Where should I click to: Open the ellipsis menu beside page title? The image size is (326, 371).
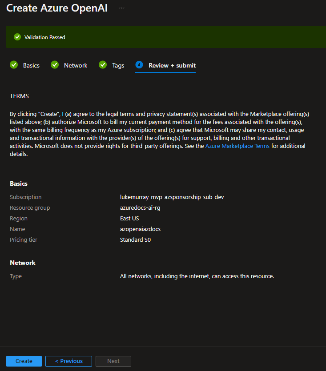[122, 8]
